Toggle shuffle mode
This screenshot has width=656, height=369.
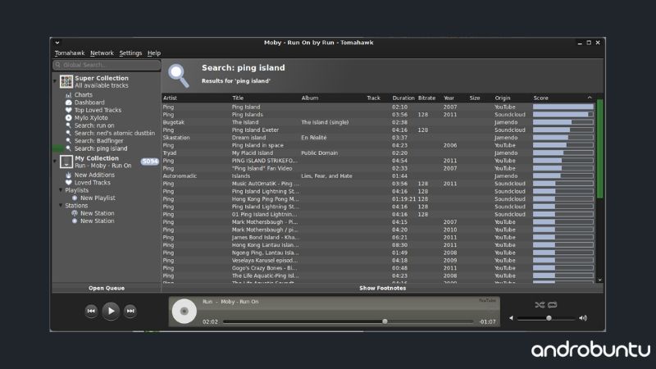pyautogui.click(x=540, y=305)
